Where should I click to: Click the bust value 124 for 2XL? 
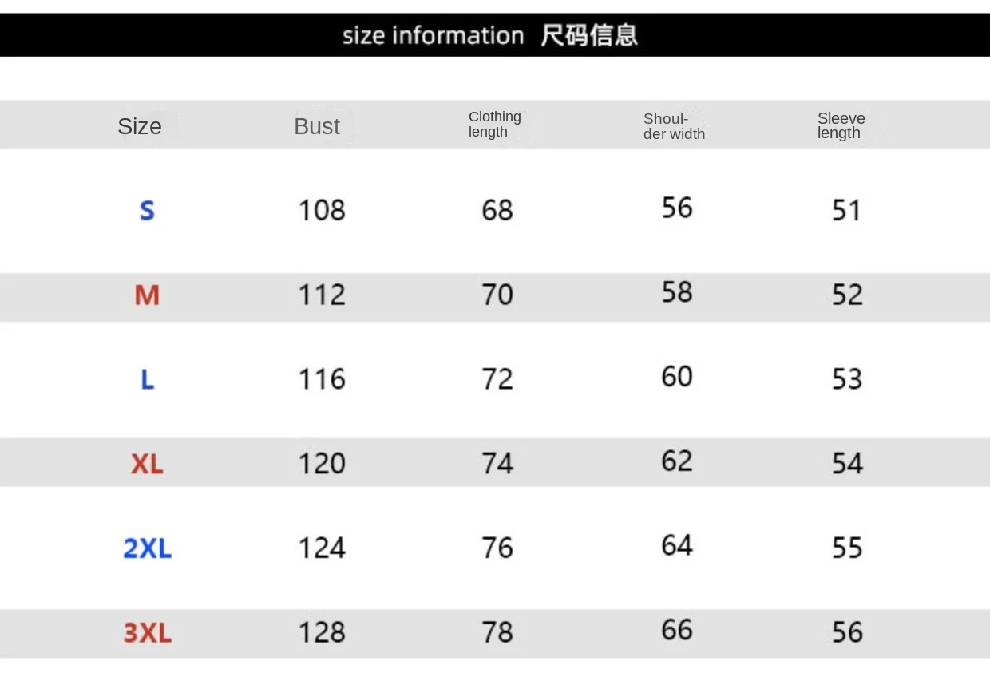322,548
